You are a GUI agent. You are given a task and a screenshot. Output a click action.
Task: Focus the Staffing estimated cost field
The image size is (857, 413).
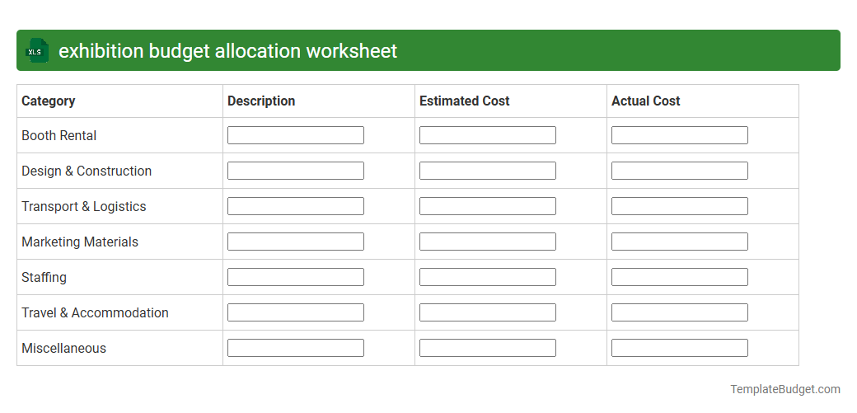point(488,277)
